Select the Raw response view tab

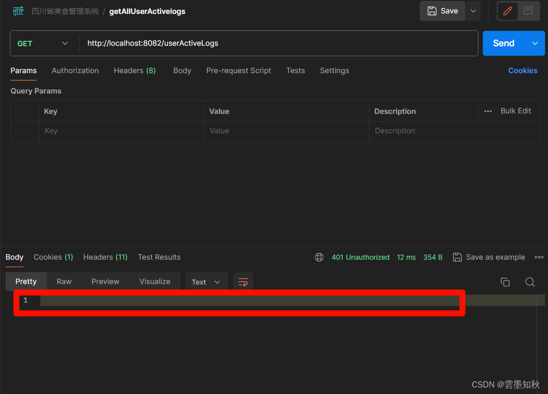click(x=64, y=282)
